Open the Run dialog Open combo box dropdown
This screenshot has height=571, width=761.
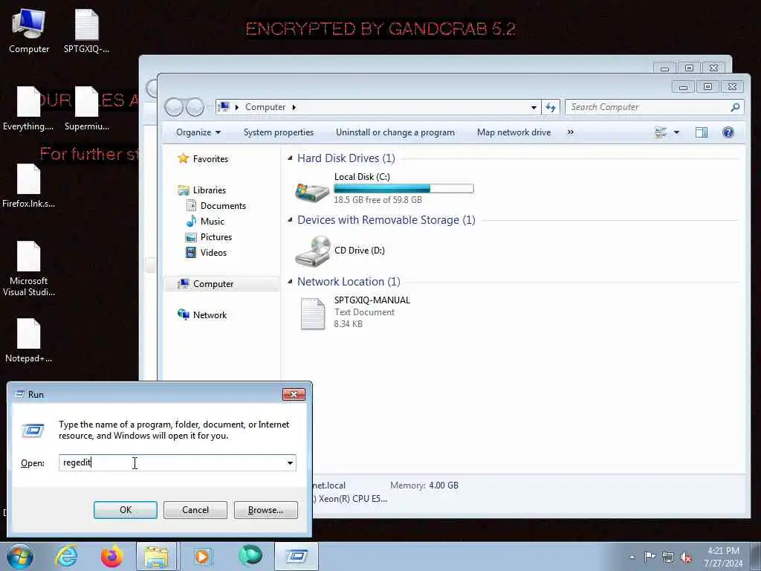(290, 462)
